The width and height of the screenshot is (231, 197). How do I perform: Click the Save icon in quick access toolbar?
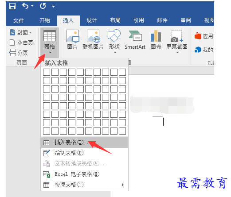click(12, 6)
